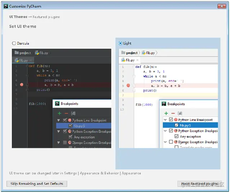This screenshot has width=230, height=193.
Task: Toggle Any exception checkbox in Light preview
Action: coord(176,136)
